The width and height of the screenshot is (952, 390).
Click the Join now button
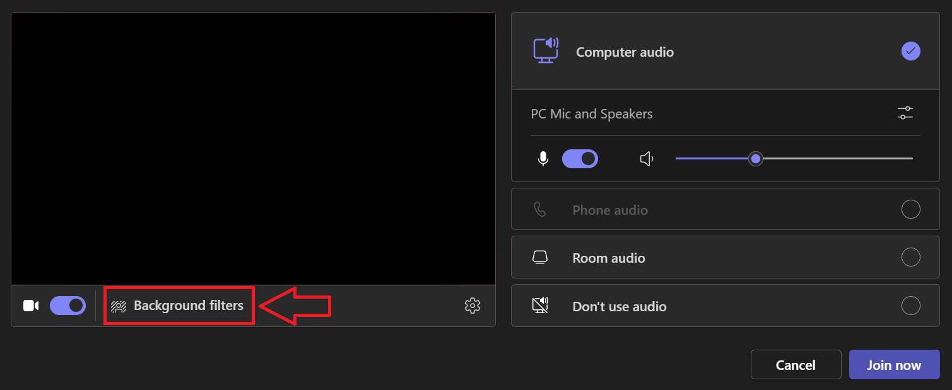(x=894, y=365)
